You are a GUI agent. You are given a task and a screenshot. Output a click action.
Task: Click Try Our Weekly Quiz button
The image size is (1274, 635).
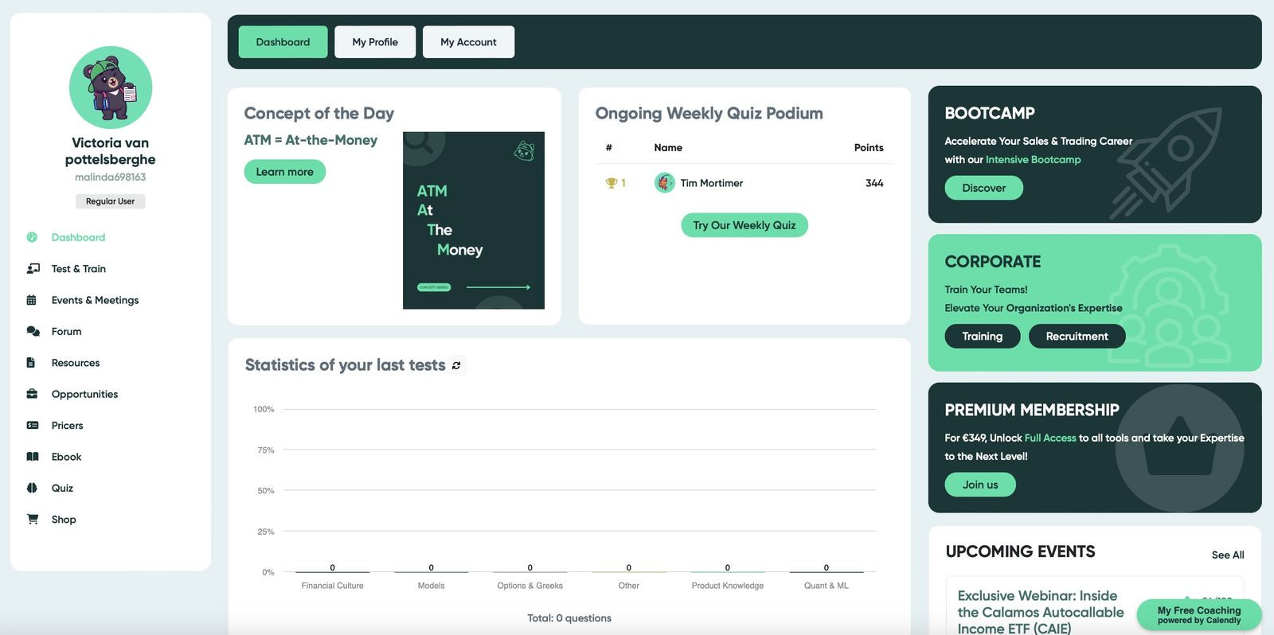(744, 225)
